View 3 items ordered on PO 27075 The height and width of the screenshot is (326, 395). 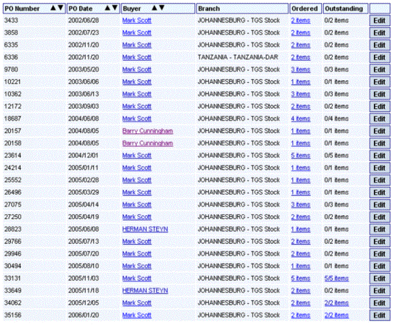point(300,205)
